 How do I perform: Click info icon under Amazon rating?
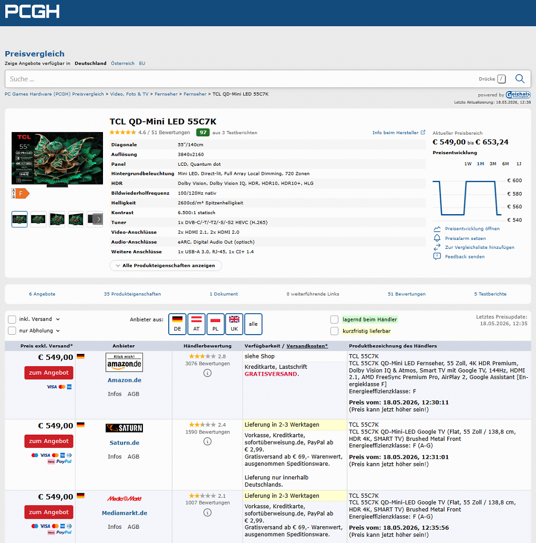(208, 373)
